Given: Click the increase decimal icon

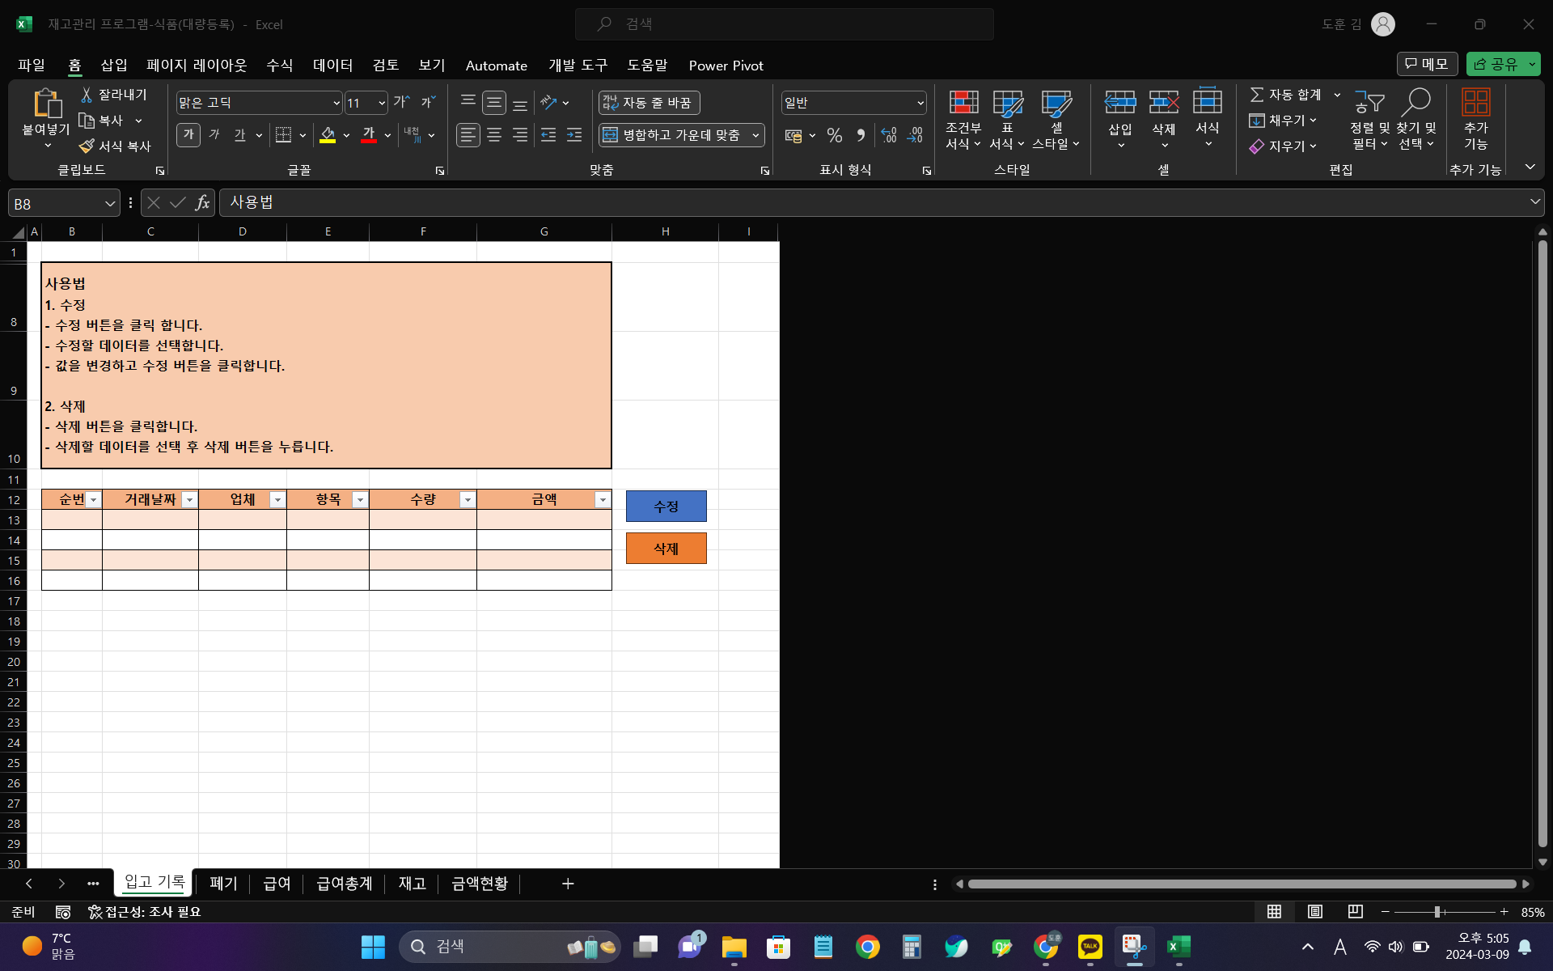Looking at the screenshot, I should pos(889,135).
